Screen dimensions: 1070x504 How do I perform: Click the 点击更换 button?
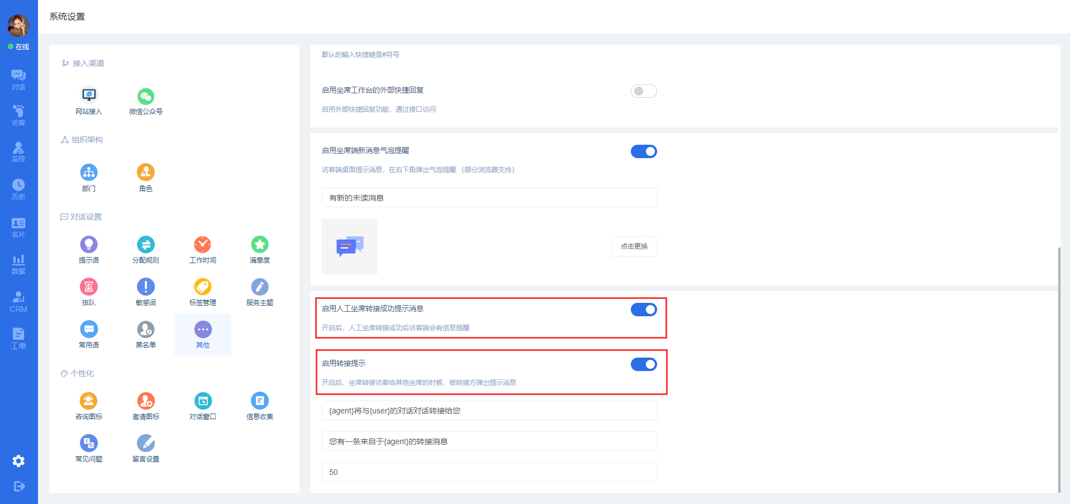(x=634, y=246)
